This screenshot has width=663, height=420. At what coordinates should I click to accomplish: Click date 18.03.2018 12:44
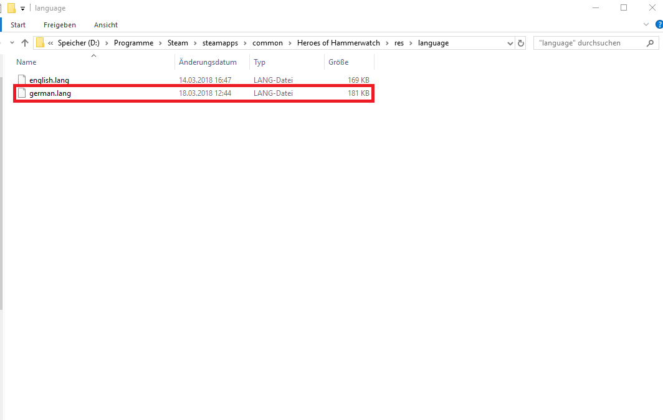click(205, 93)
